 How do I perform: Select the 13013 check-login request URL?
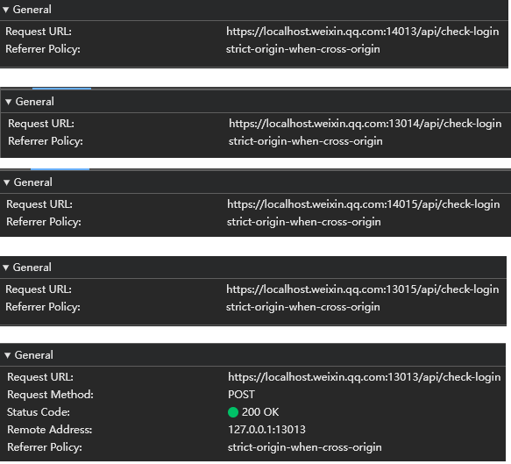364,377
